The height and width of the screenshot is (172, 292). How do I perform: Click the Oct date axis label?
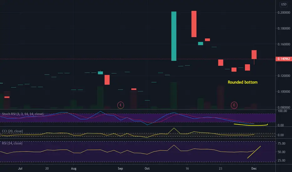147,169
